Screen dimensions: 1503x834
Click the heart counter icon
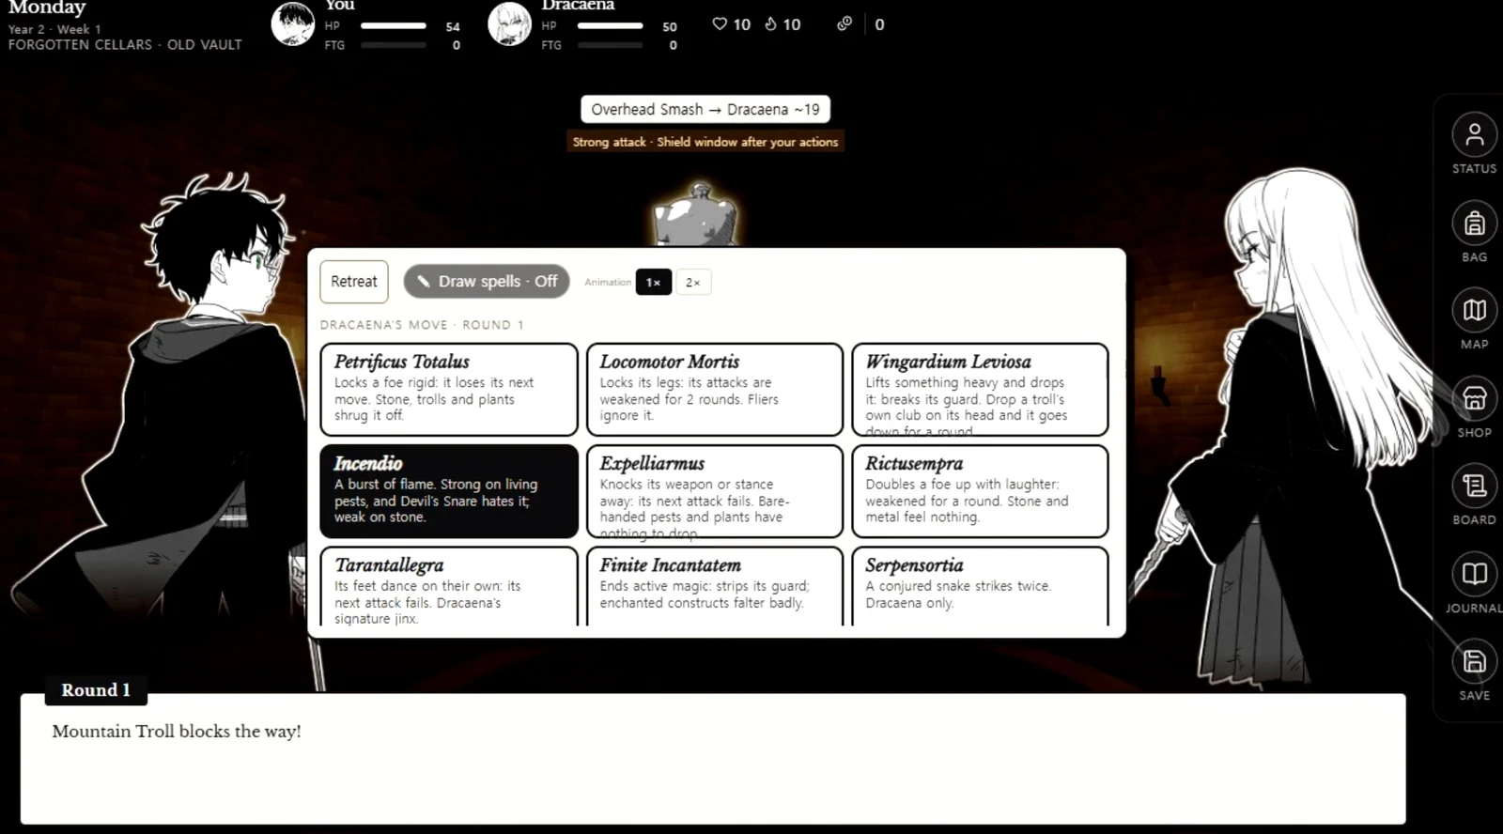720,23
